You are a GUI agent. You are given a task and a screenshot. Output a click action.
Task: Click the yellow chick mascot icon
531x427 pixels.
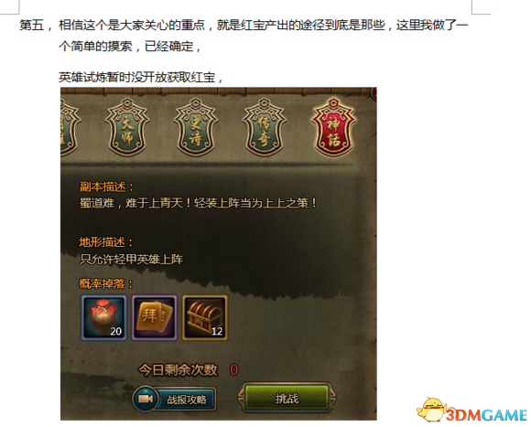(431, 410)
